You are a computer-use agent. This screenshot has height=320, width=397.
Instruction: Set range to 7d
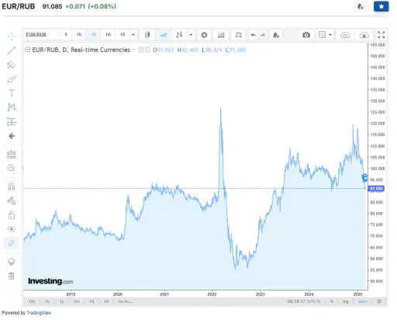coord(91,301)
